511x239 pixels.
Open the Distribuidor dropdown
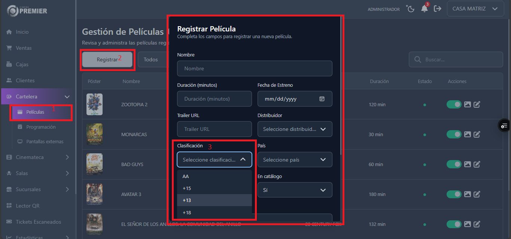coord(295,129)
